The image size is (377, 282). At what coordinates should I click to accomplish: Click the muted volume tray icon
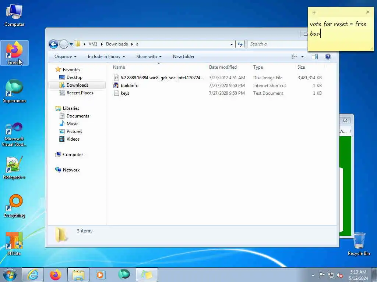point(340,275)
